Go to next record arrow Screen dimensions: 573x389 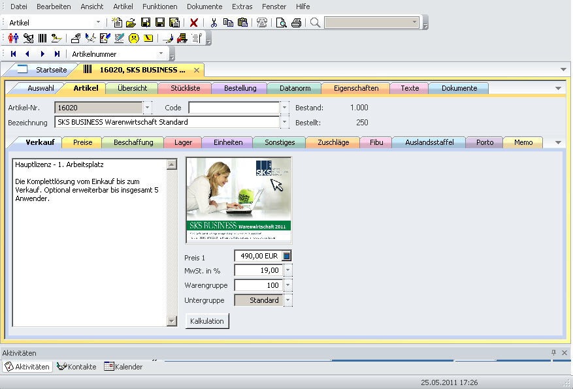pos(42,54)
